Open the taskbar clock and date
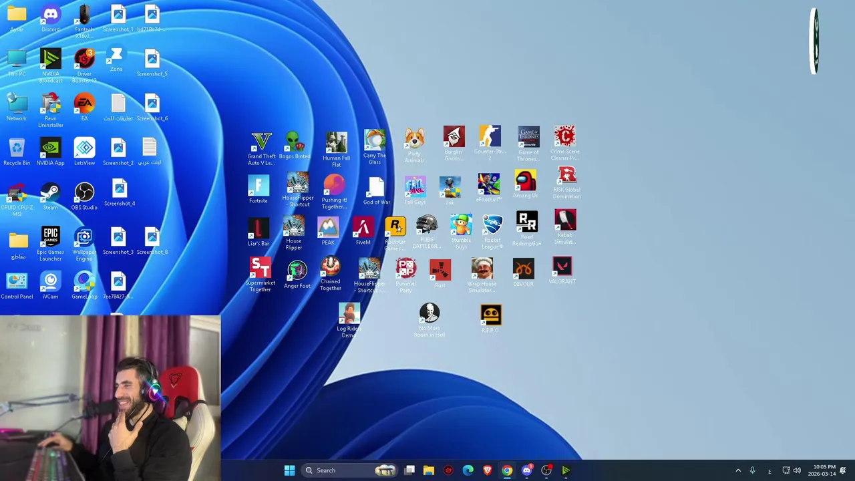This screenshot has width=855, height=481. [823, 470]
